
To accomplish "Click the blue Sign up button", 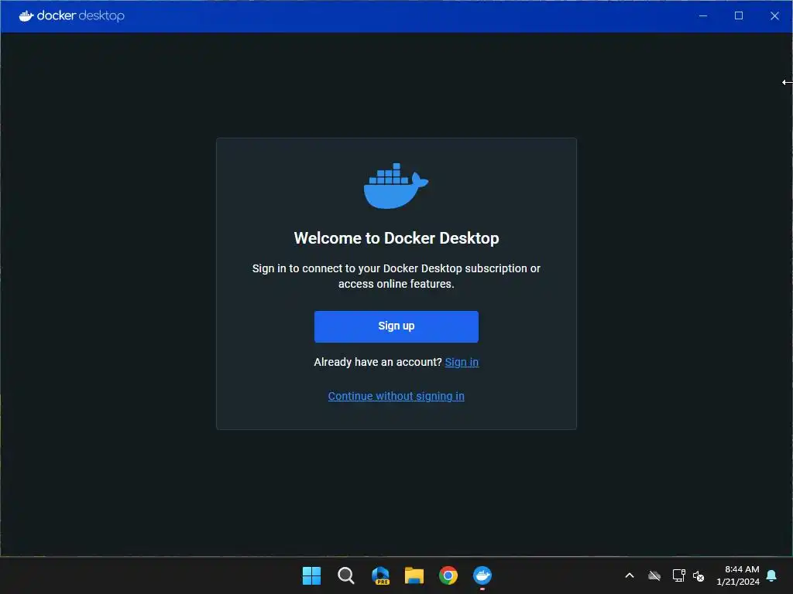I will pyautogui.click(x=396, y=326).
